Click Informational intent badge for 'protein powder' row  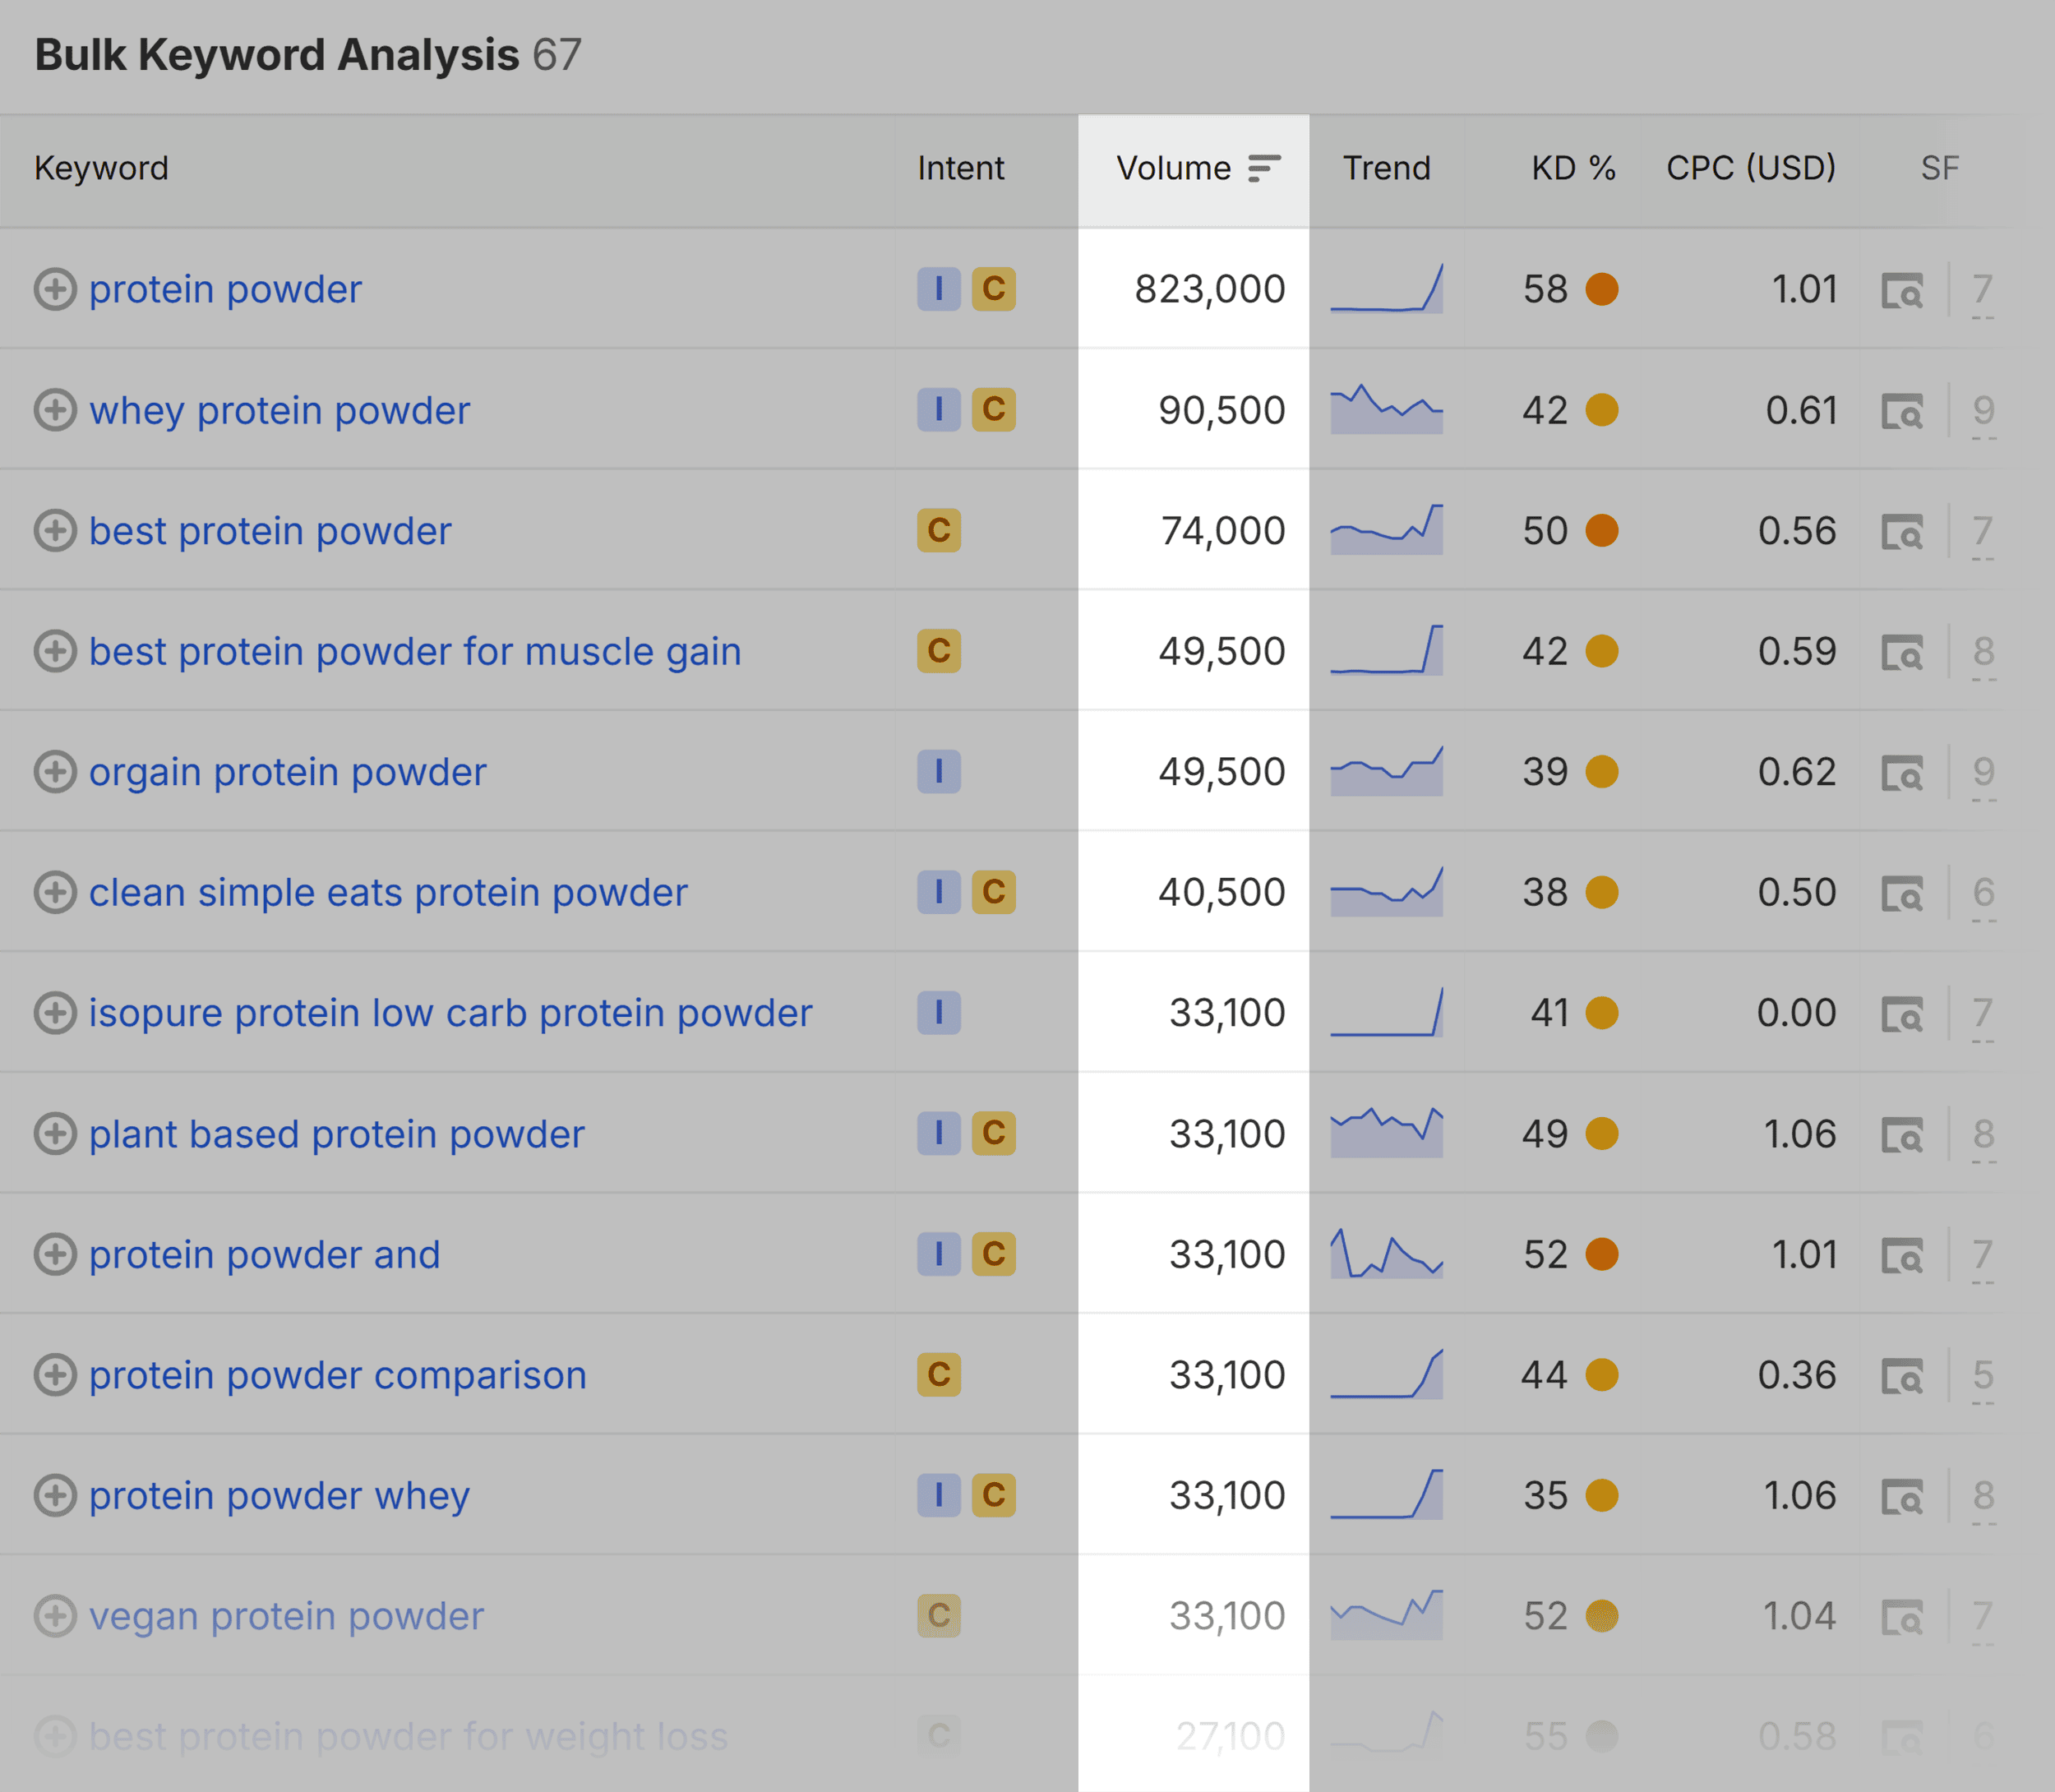tap(939, 289)
